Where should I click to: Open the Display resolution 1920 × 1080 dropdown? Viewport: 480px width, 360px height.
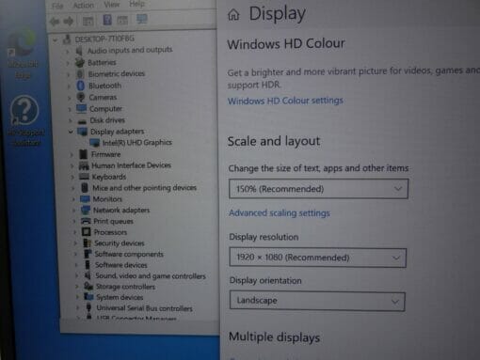click(x=317, y=258)
